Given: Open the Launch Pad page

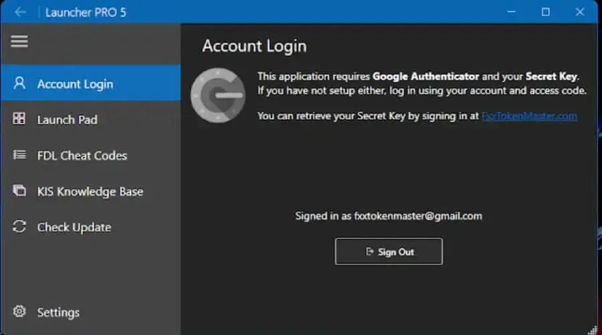Looking at the screenshot, I should (x=67, y=120).
